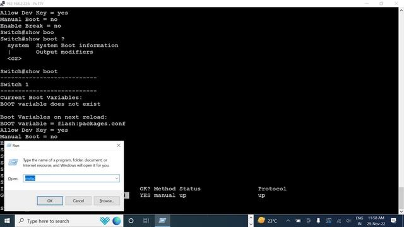Click the teal search highlights bird icon

click(x=105, y=221)
